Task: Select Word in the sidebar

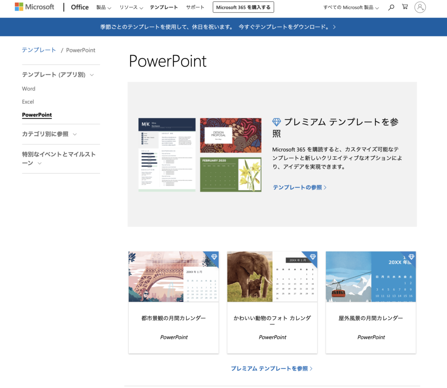Action: [28, 89]
